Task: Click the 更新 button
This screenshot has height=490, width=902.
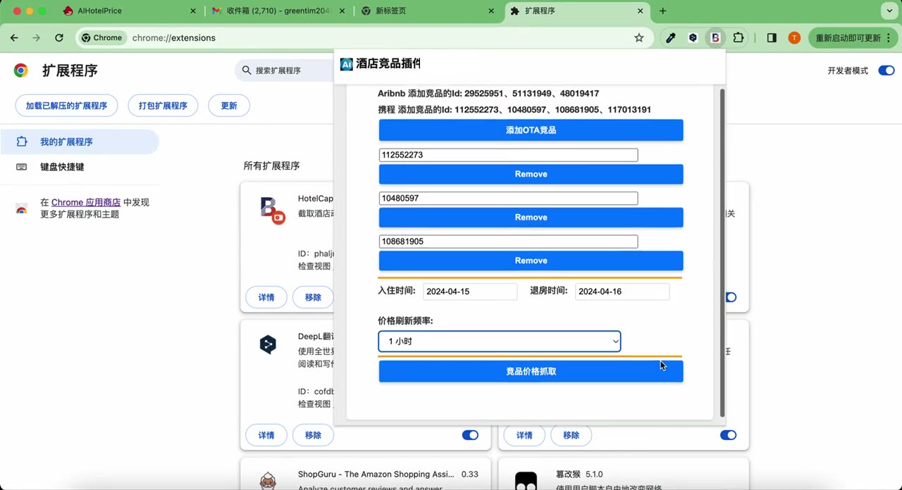Action: point(229,106)
